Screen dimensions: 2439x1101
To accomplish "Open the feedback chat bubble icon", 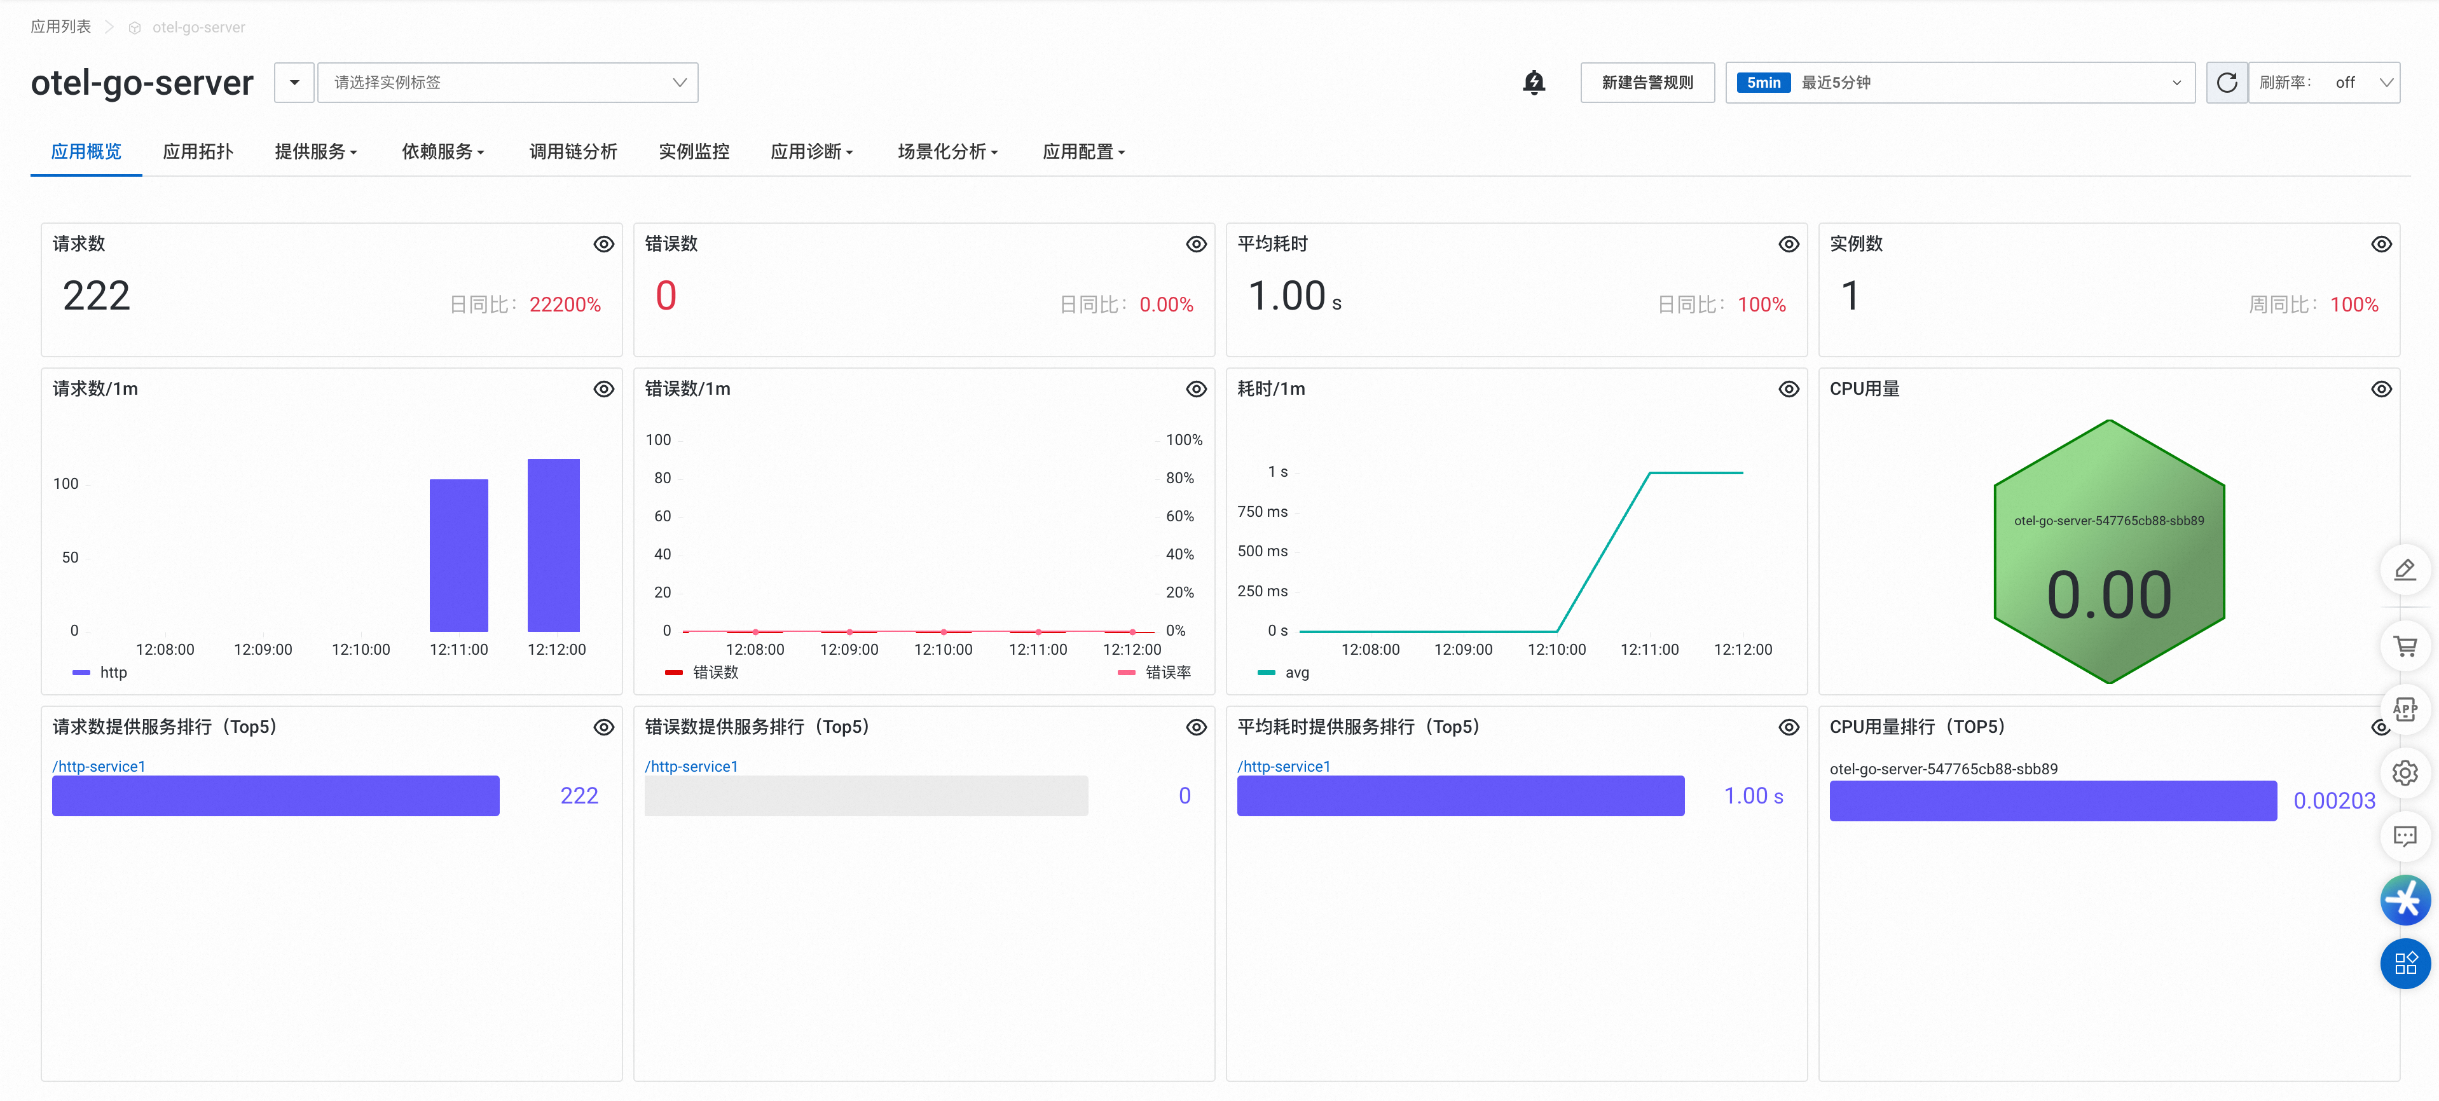I will [2405, 836].
